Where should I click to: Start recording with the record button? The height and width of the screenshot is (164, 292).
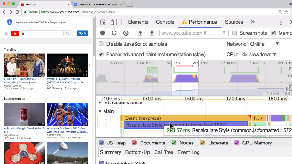tap(103, 33)
